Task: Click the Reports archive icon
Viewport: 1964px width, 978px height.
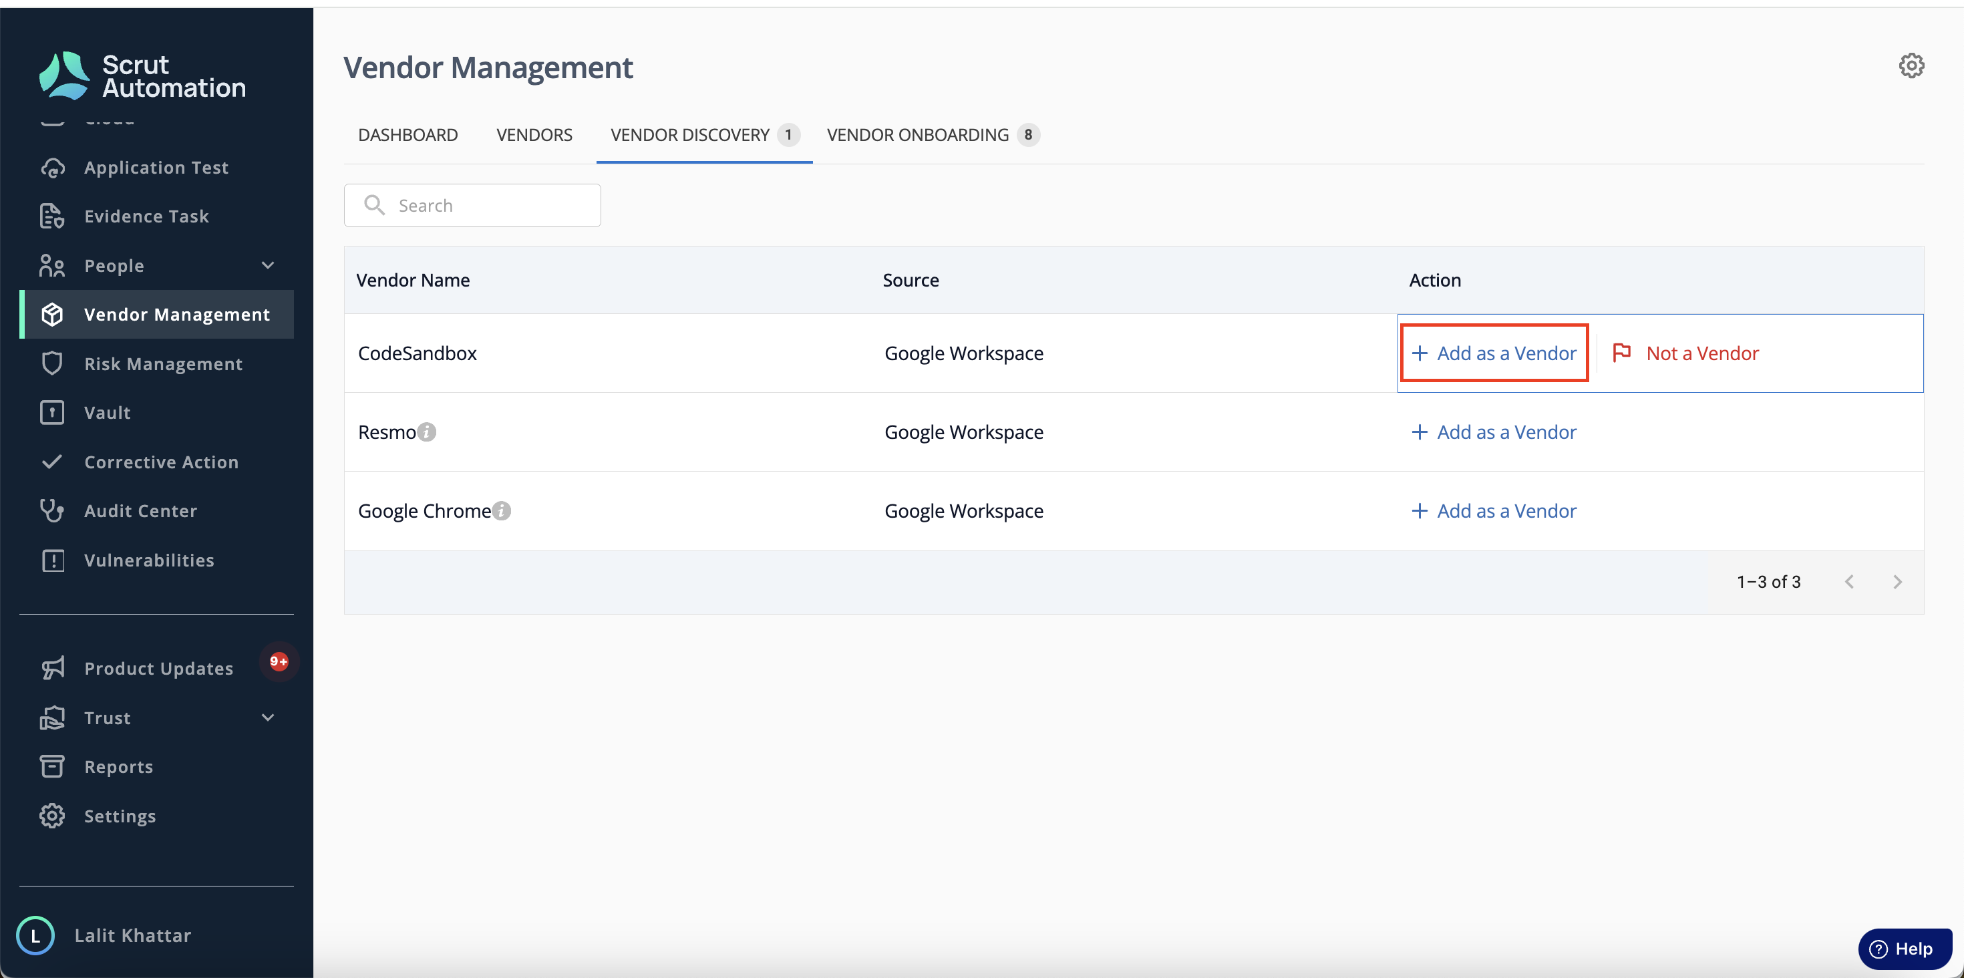Action: [52, 767]
